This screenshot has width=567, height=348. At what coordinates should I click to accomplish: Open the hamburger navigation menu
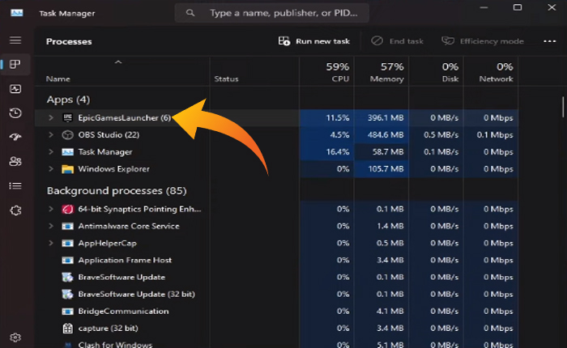coord(15,40)
